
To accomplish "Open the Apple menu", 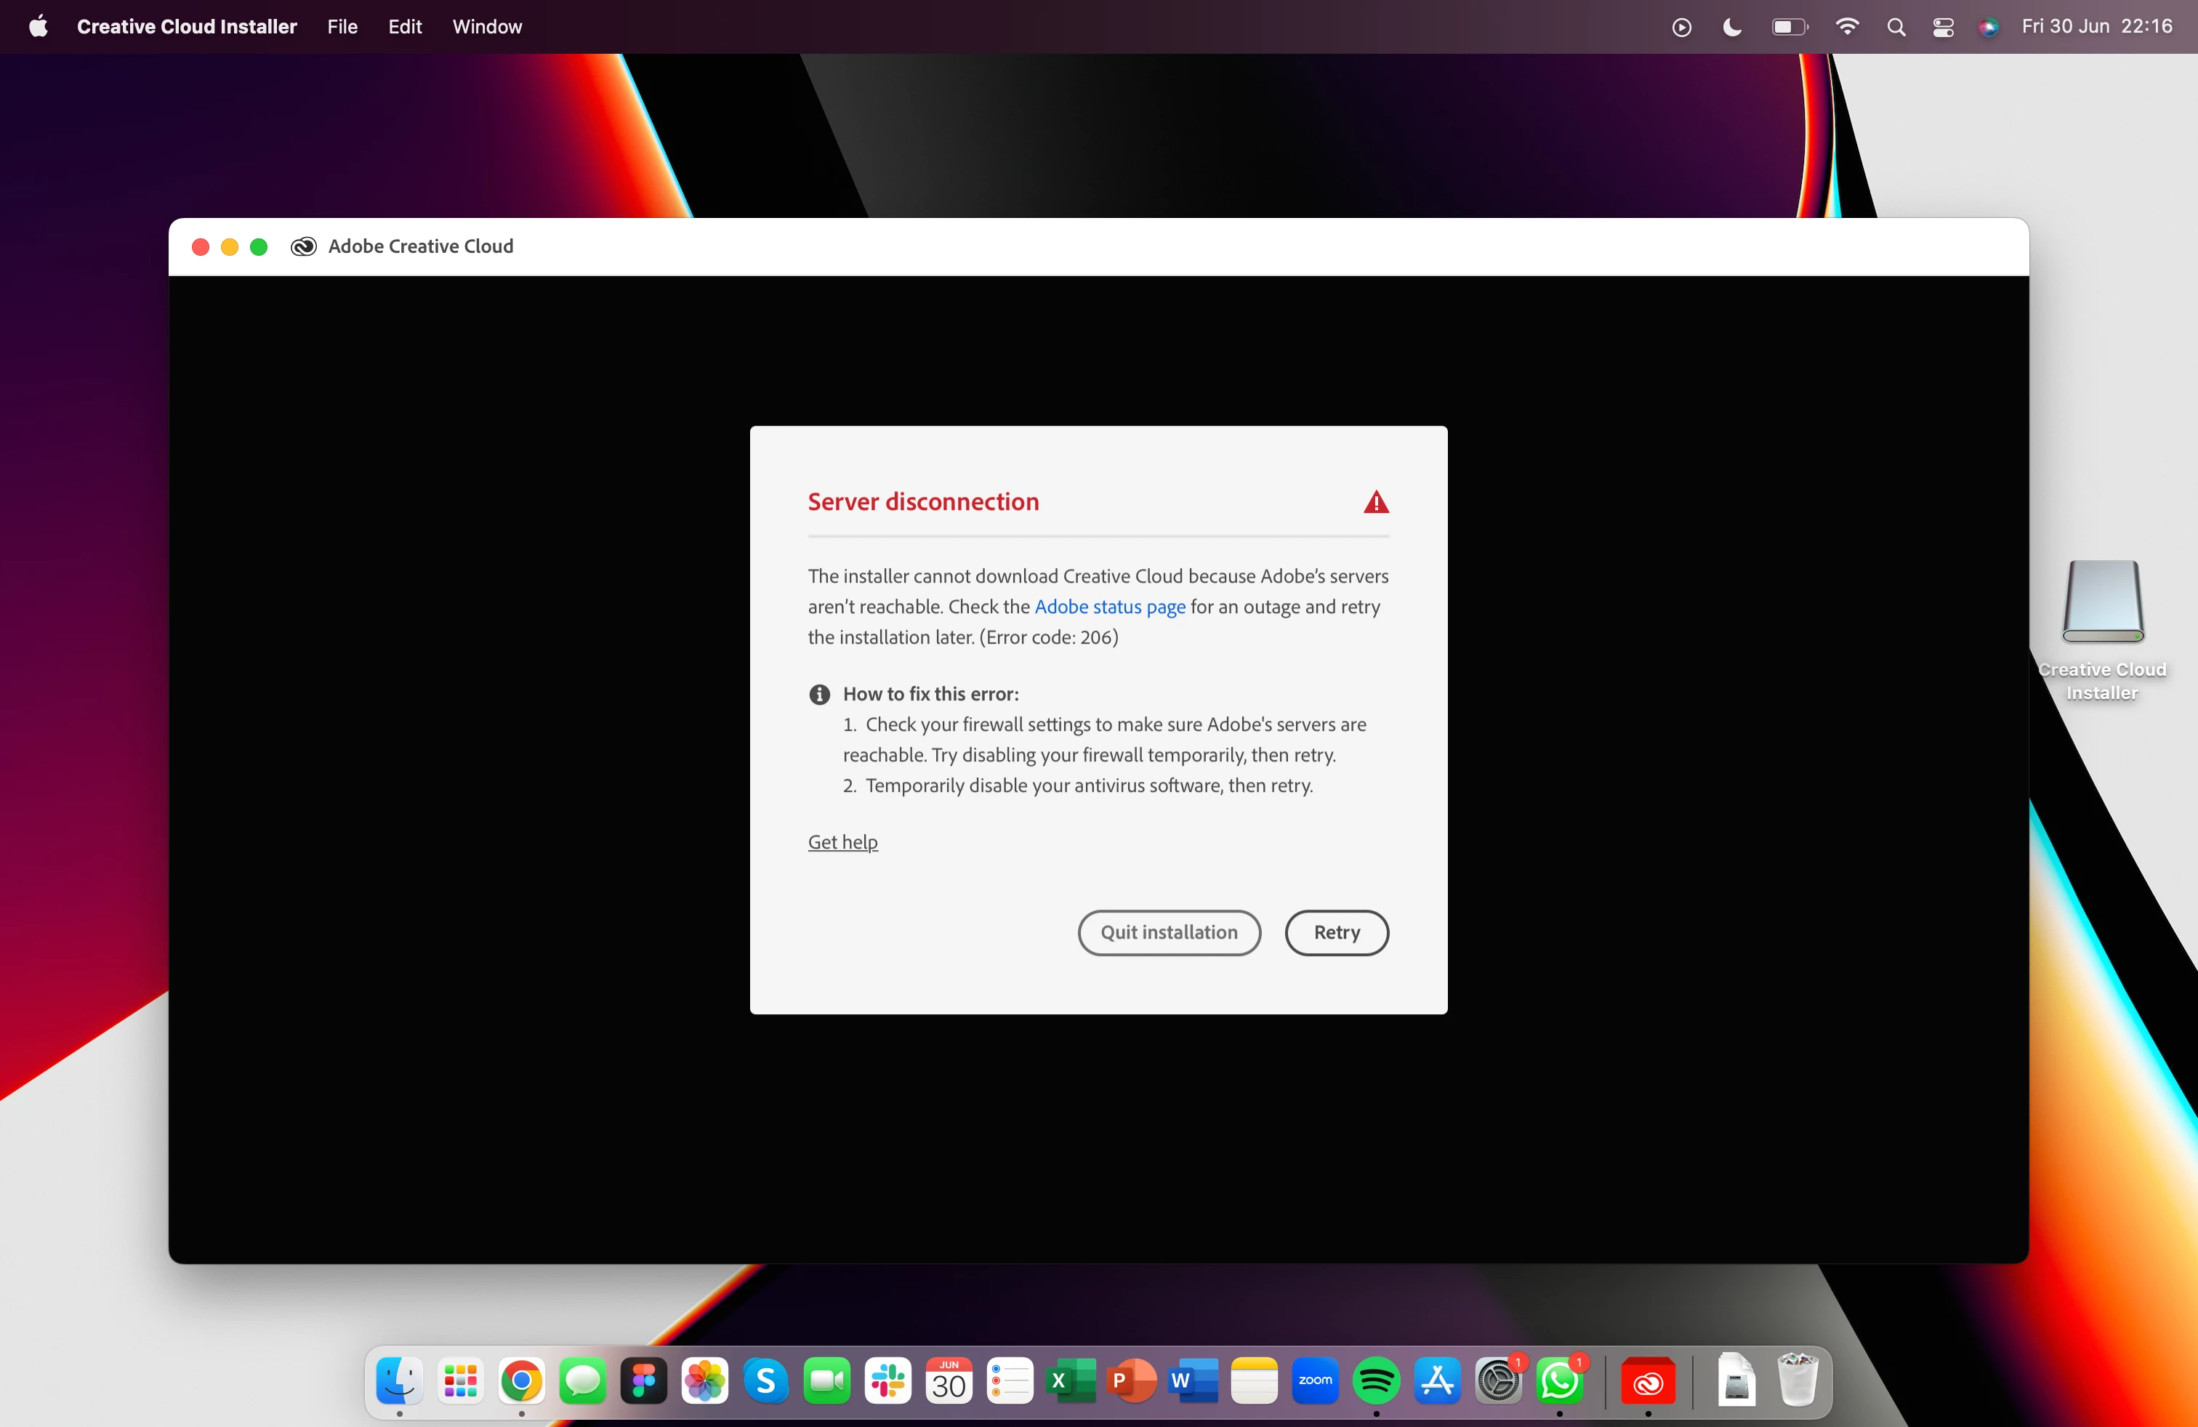I will pyautogui.click(x=38, y=27).
